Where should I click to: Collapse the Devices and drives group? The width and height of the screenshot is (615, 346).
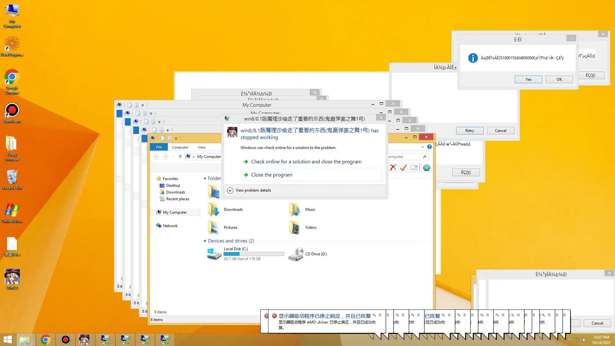(205, 241)
